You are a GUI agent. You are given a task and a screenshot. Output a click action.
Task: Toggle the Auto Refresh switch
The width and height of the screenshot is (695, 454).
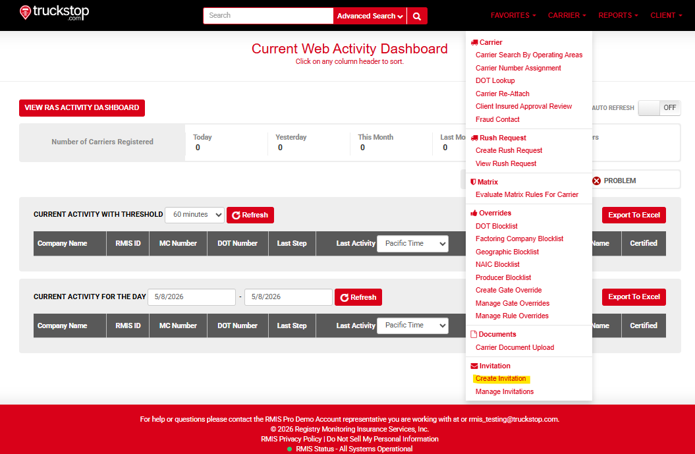pos(659,108)
